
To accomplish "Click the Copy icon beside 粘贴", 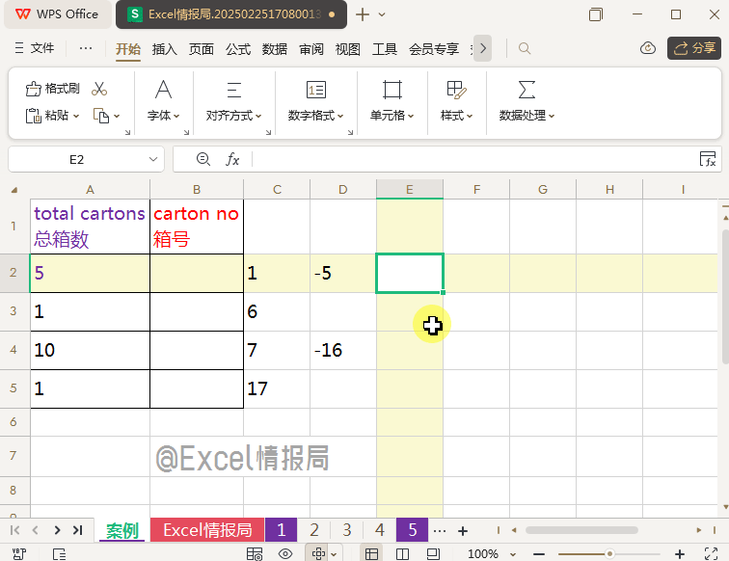I will pyautogui.click(x=101, y=116).
